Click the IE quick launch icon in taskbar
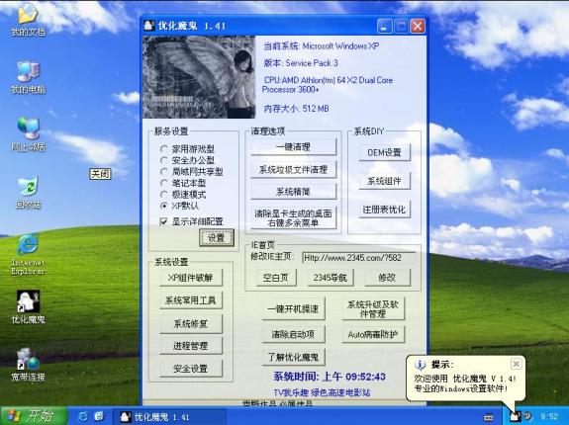Image resolution: width=569 pixels, height=425 pixels. [83, 416]
